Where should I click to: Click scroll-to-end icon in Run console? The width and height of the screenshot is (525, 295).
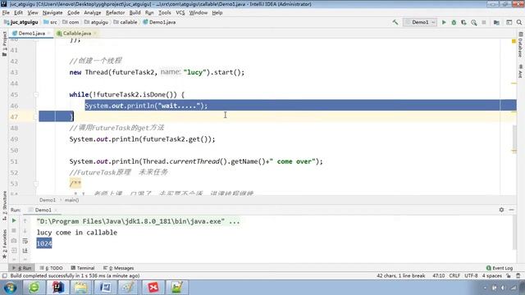[25, 250]
